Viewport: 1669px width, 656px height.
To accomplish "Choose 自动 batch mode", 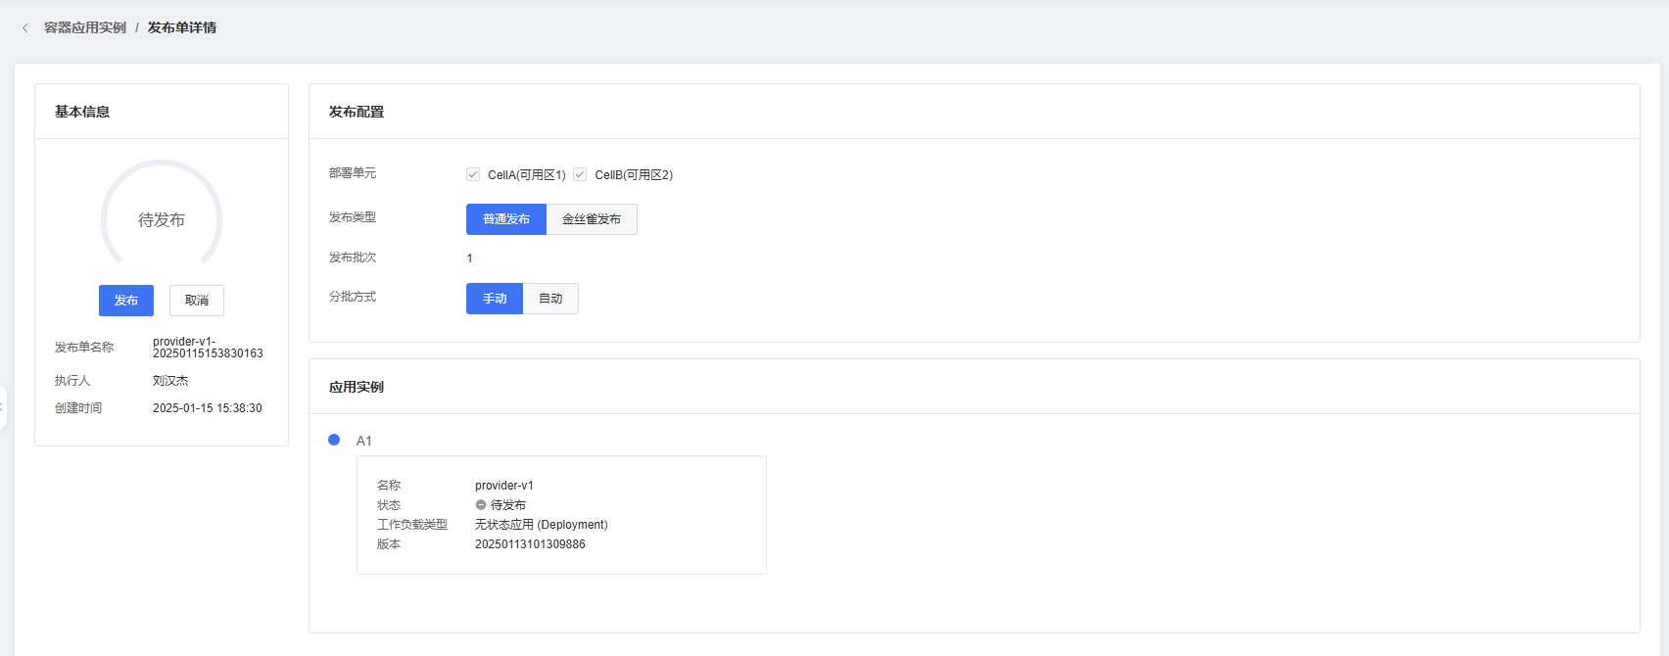I will coord(550,299).
